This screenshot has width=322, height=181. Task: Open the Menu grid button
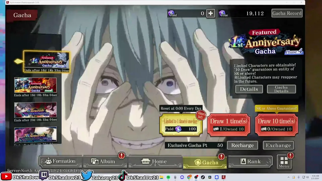coord(284,162)
